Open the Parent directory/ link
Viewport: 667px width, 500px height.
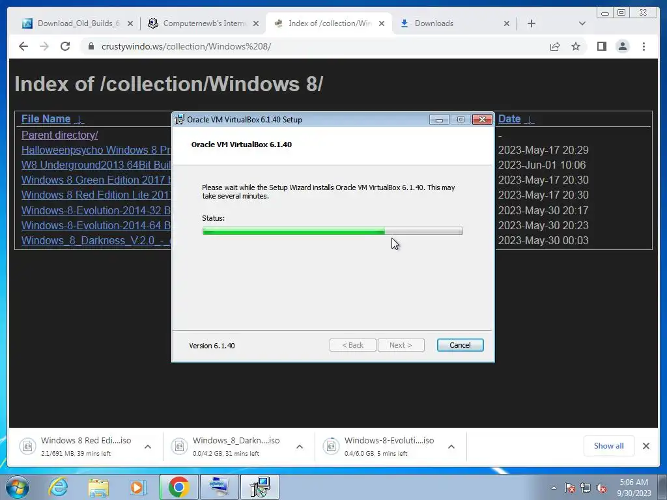click(x=59, y=135)
